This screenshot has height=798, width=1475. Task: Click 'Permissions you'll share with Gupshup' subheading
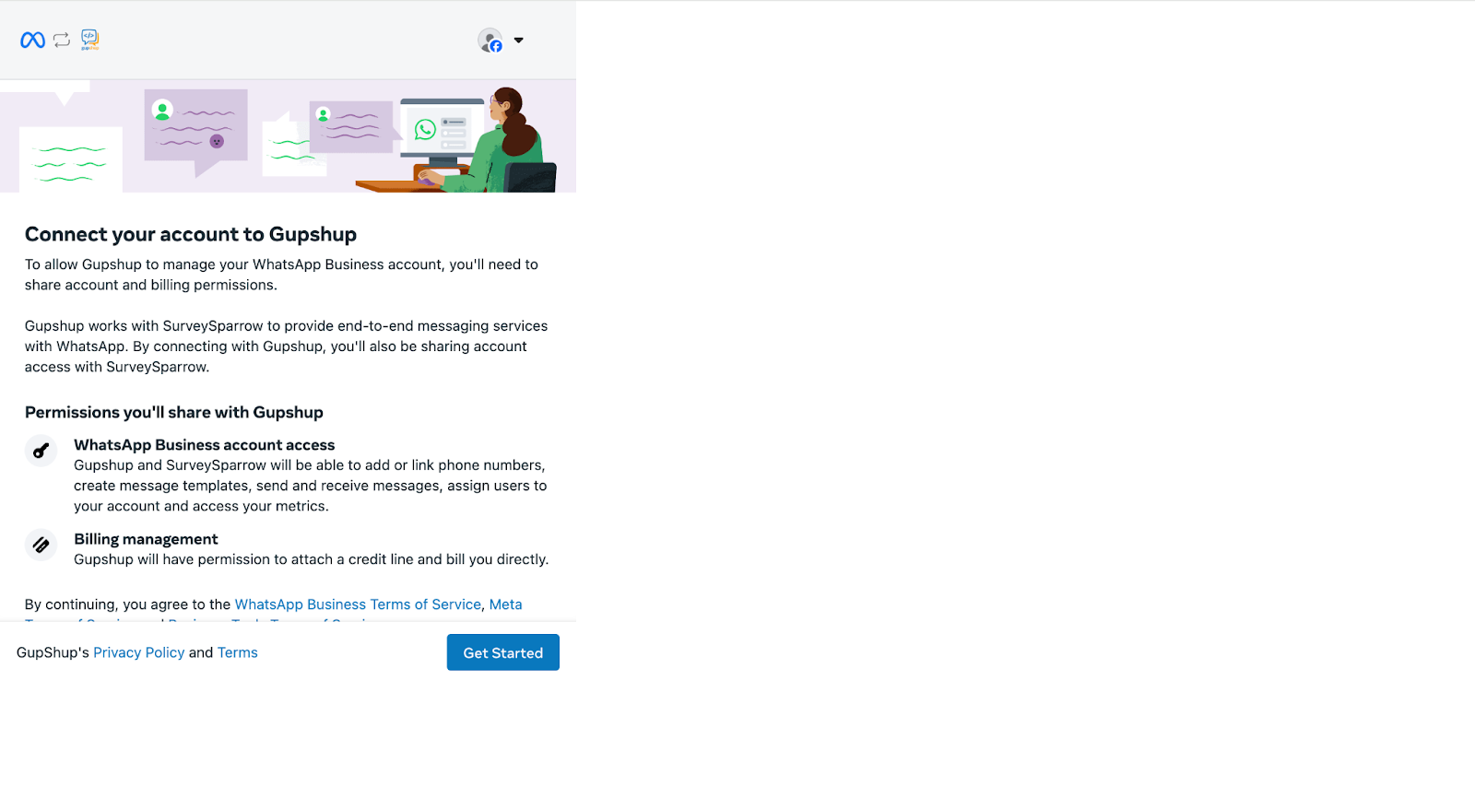174,412
